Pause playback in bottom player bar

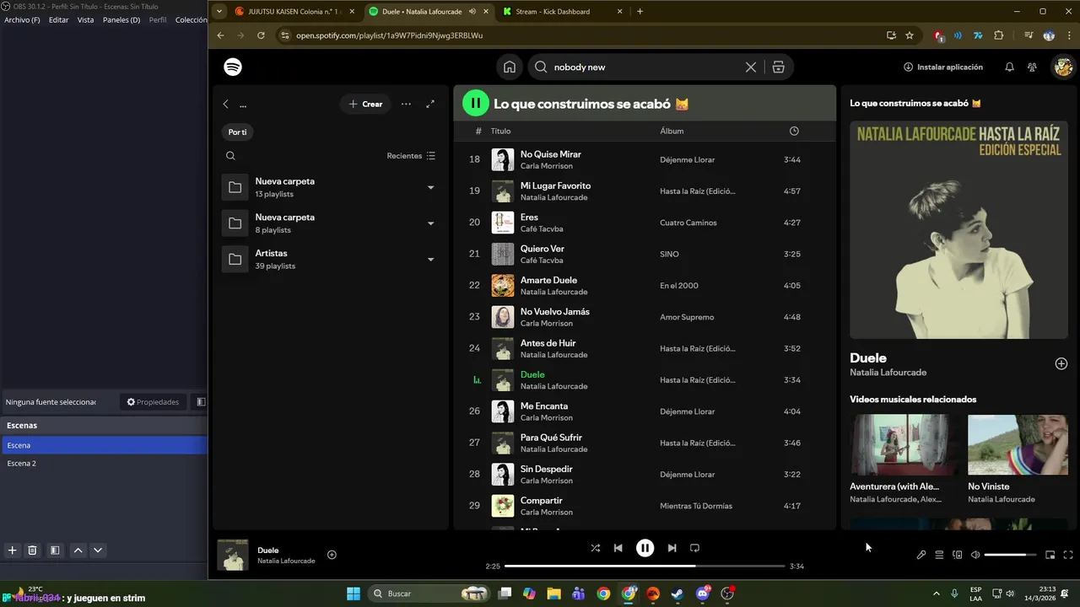tap(645, 548)
